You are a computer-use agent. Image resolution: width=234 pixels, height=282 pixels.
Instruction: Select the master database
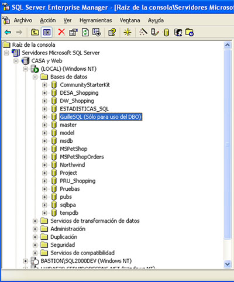(68, 125)
